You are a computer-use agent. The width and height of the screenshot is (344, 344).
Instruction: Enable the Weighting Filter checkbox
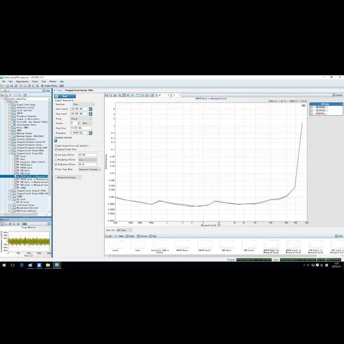[56, 160]
